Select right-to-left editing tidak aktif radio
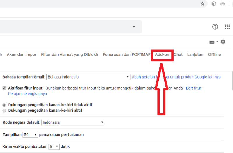This screenshot has height=153, width=233. pos(4,105)
